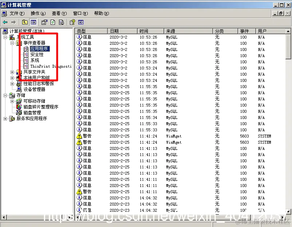Open the Properties toolbar icon
The height and width of the screenshot is (227, 292).
(x=44, y=22)
